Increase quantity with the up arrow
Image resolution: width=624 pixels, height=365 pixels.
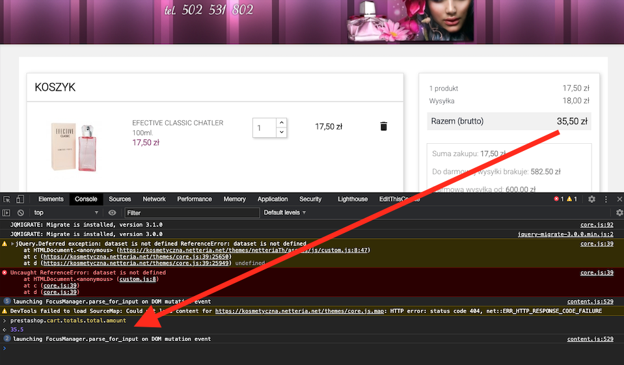click(x=281, y=122)
